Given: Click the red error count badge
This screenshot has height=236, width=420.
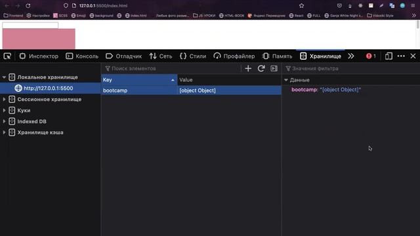Looking at the screenshot, I should pyautogui.click(x=371, y=56).
